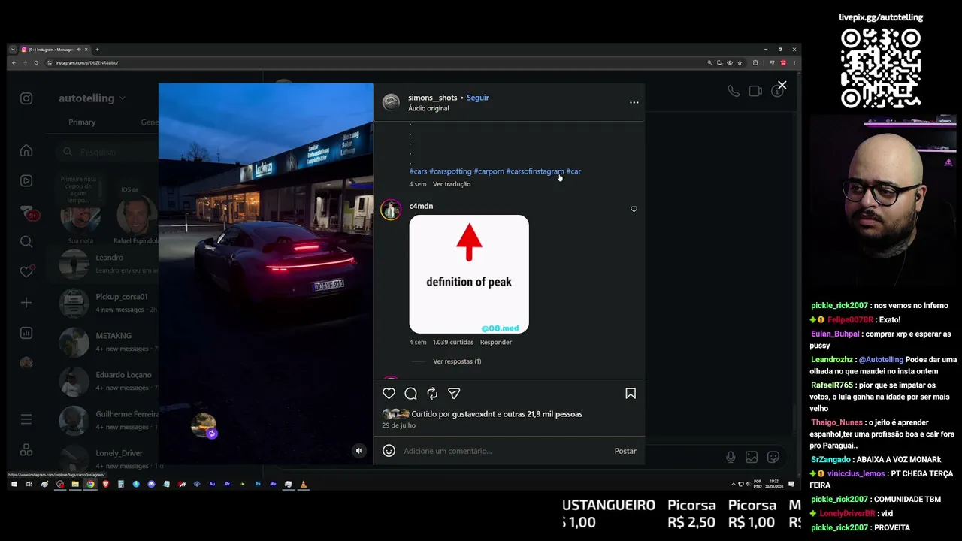Open the #cars hashtag
Screen dimensions: 962x541
(418, 171)
